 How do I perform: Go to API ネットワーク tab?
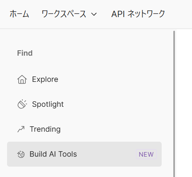(x=138, y=14)
